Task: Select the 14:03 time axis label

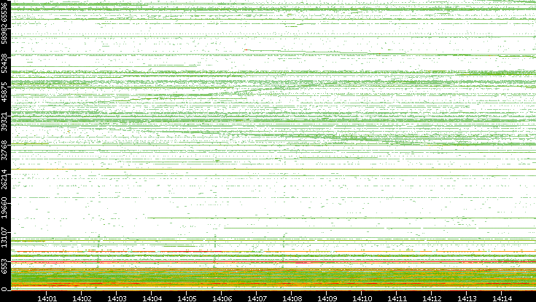Action: pyautogui.click(x=117, y=298)
